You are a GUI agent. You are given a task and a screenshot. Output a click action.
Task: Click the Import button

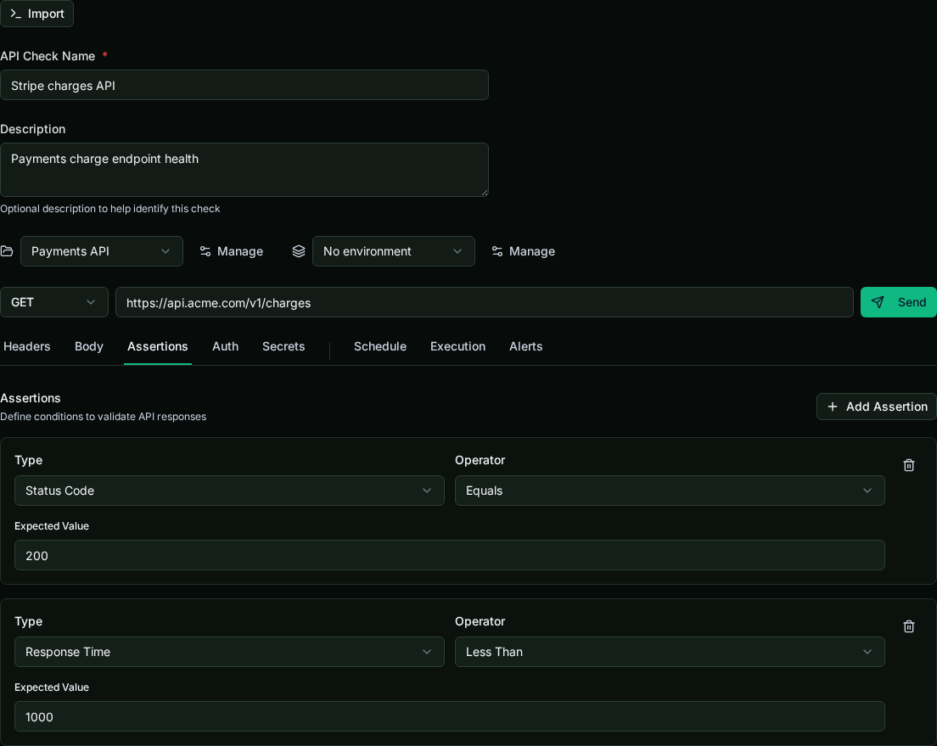tap(37, 13)
